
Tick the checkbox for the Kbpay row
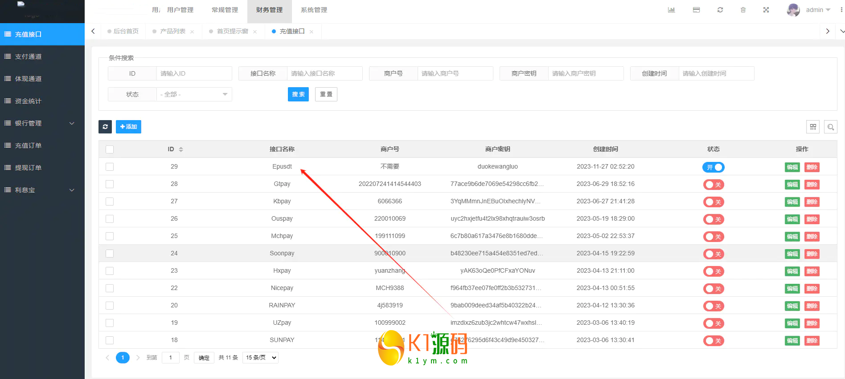coord(110,202)
